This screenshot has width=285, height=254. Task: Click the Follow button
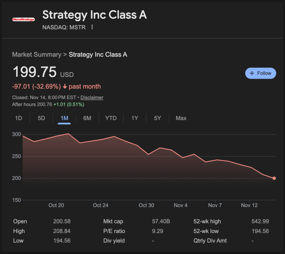click(261, 73)
